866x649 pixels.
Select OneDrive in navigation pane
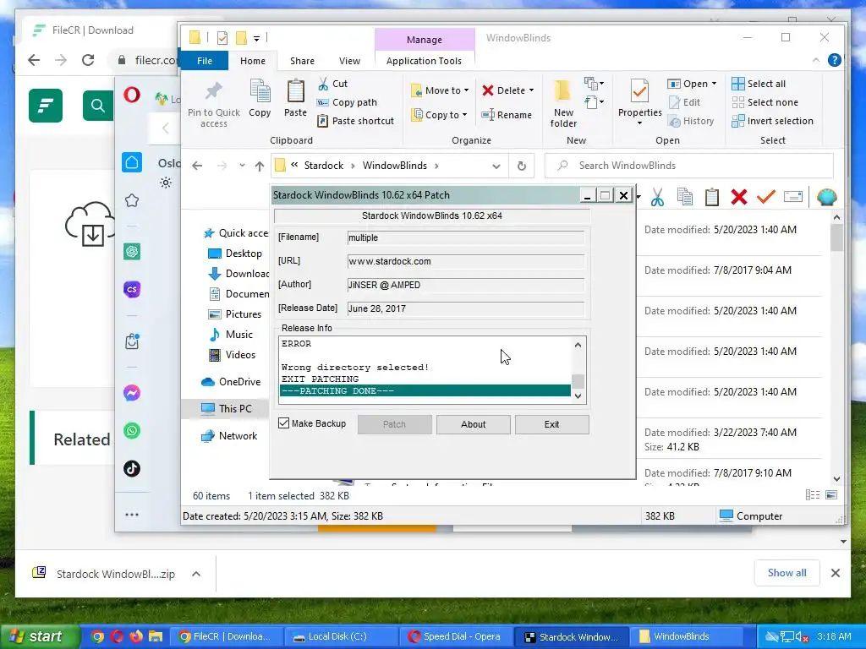pos(230,381)
